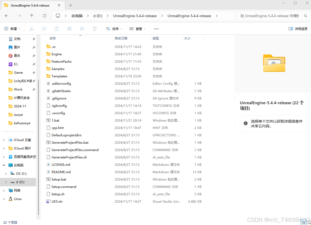Click the Paste clipboard icon
Viewport: 311px width, 225px height.
(x=57, y=29)
